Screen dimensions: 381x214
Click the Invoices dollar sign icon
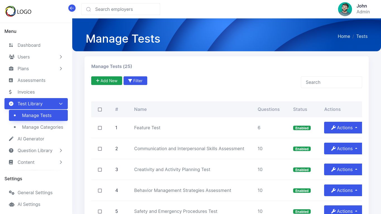10,92
